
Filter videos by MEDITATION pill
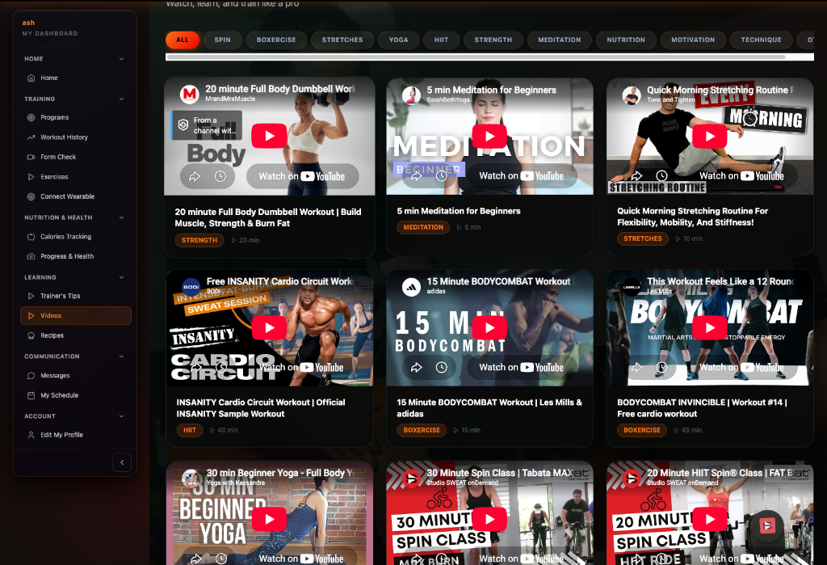click(x=560, y=40)
